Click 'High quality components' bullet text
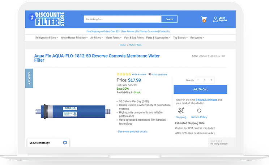The width and height of the screenshot is (269, 165). 141,114
